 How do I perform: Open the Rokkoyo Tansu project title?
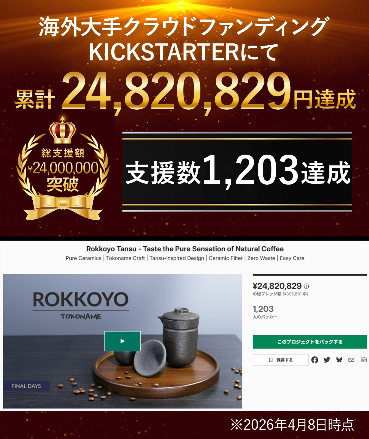coord(185,249)
